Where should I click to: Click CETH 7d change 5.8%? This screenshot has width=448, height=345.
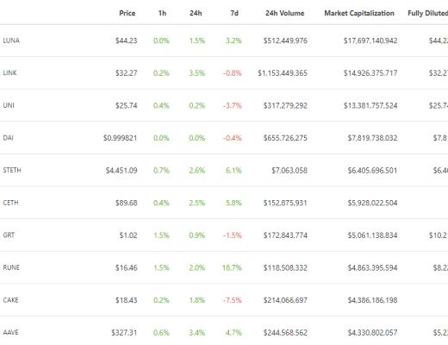[x=233, y=203]
